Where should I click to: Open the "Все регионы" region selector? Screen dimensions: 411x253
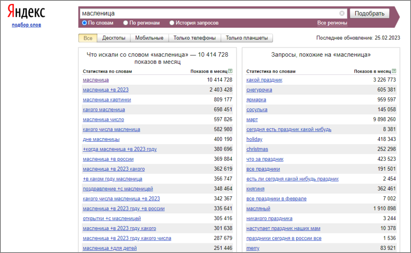[332, 23]
